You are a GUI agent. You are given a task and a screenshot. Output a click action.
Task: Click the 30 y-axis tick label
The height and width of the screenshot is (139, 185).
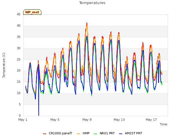(18, 48)
